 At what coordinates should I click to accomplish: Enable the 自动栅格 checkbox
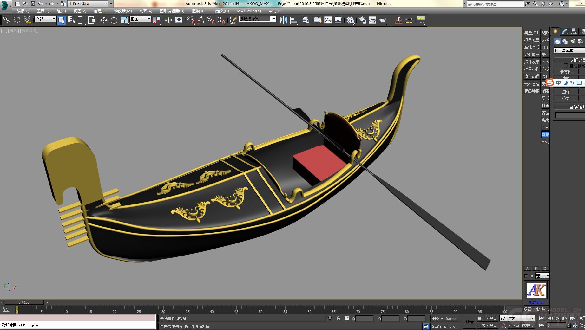pos(566,66)
